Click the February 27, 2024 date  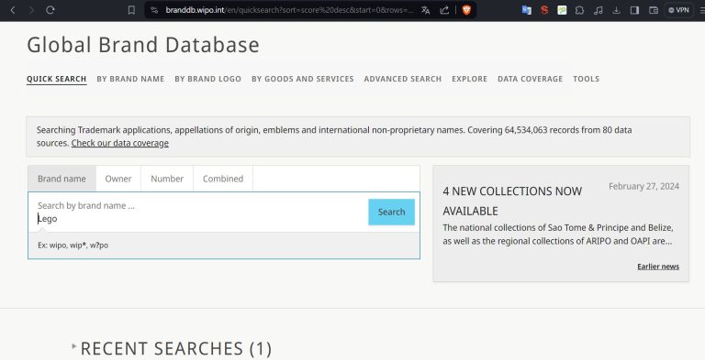(643, 186)
